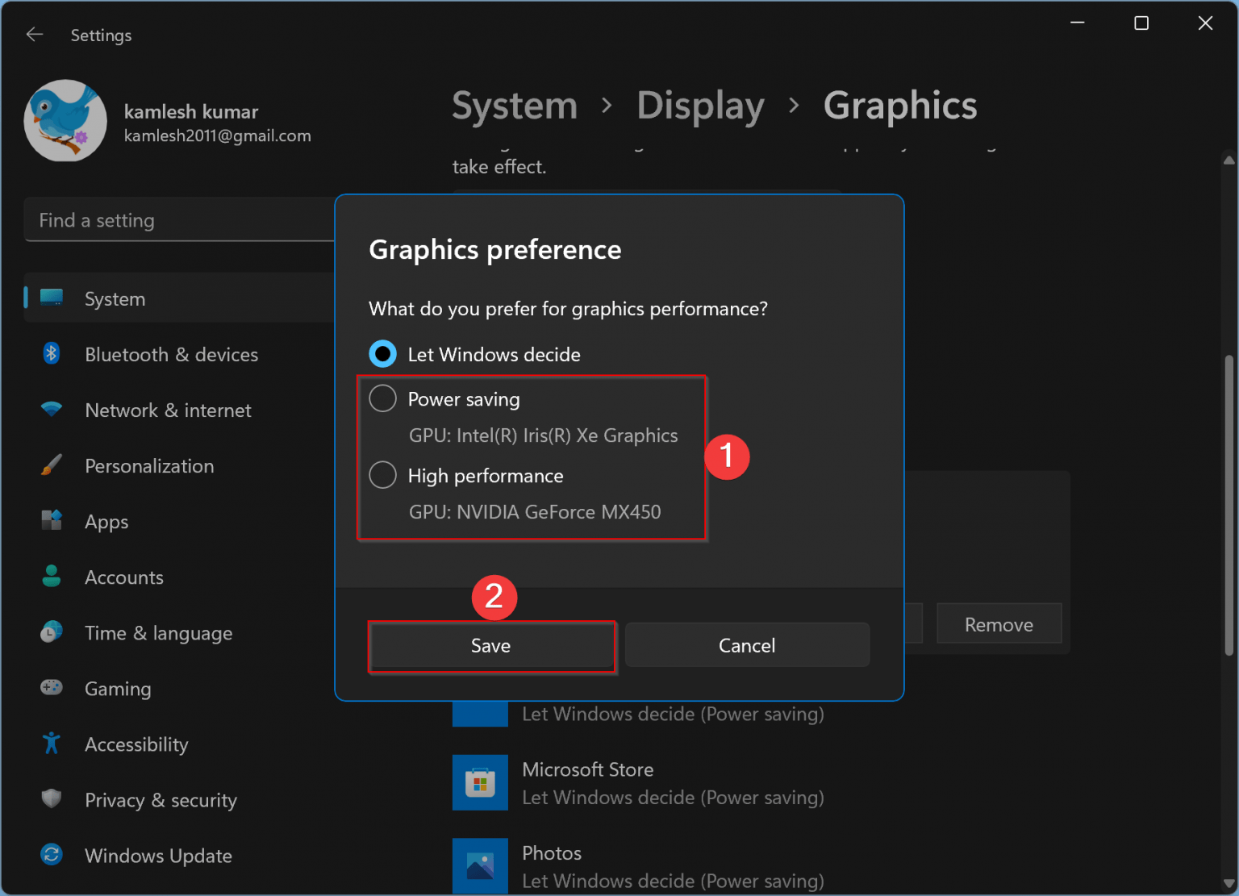Open Network & internet settings
The image size is (1239, 896).
point(167,410)
